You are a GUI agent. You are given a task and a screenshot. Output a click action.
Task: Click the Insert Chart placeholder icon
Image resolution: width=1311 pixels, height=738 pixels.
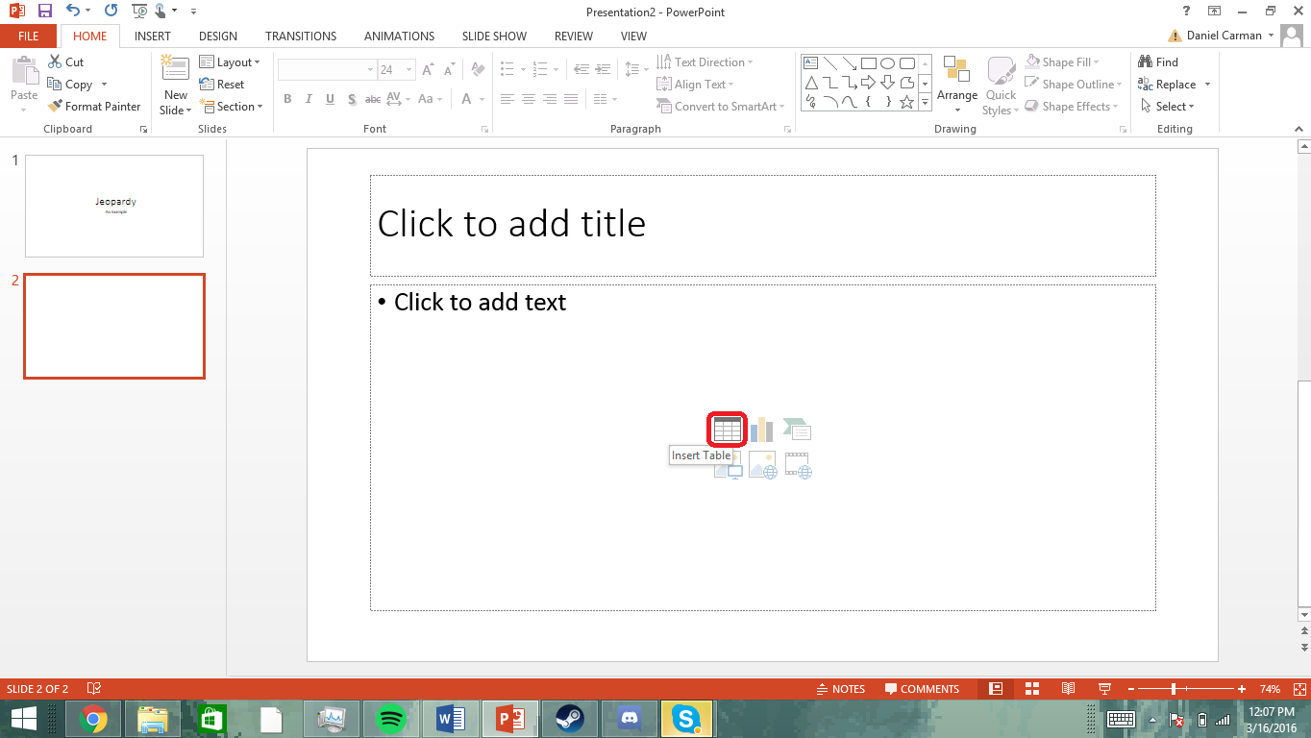click(762, 430)
